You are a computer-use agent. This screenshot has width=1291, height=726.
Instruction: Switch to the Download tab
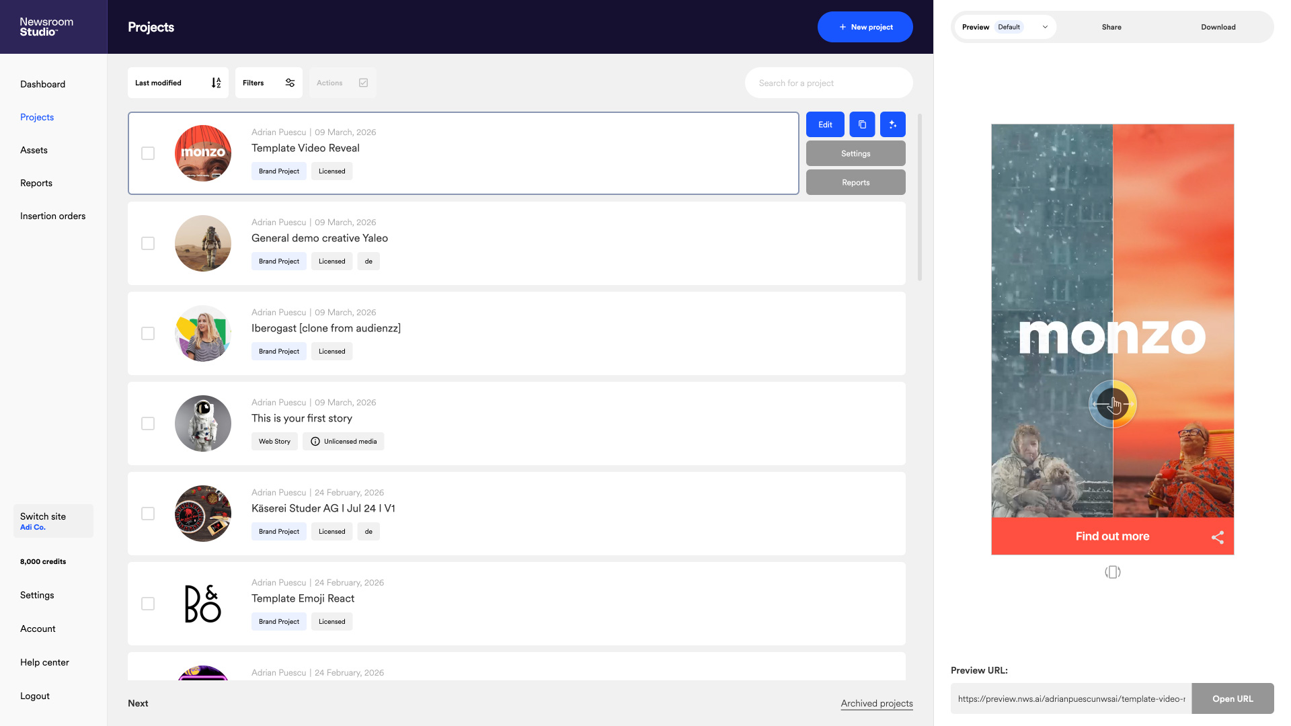click(x=1218, y=27)
